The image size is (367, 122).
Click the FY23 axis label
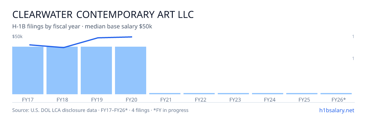(x=233, y=100)
